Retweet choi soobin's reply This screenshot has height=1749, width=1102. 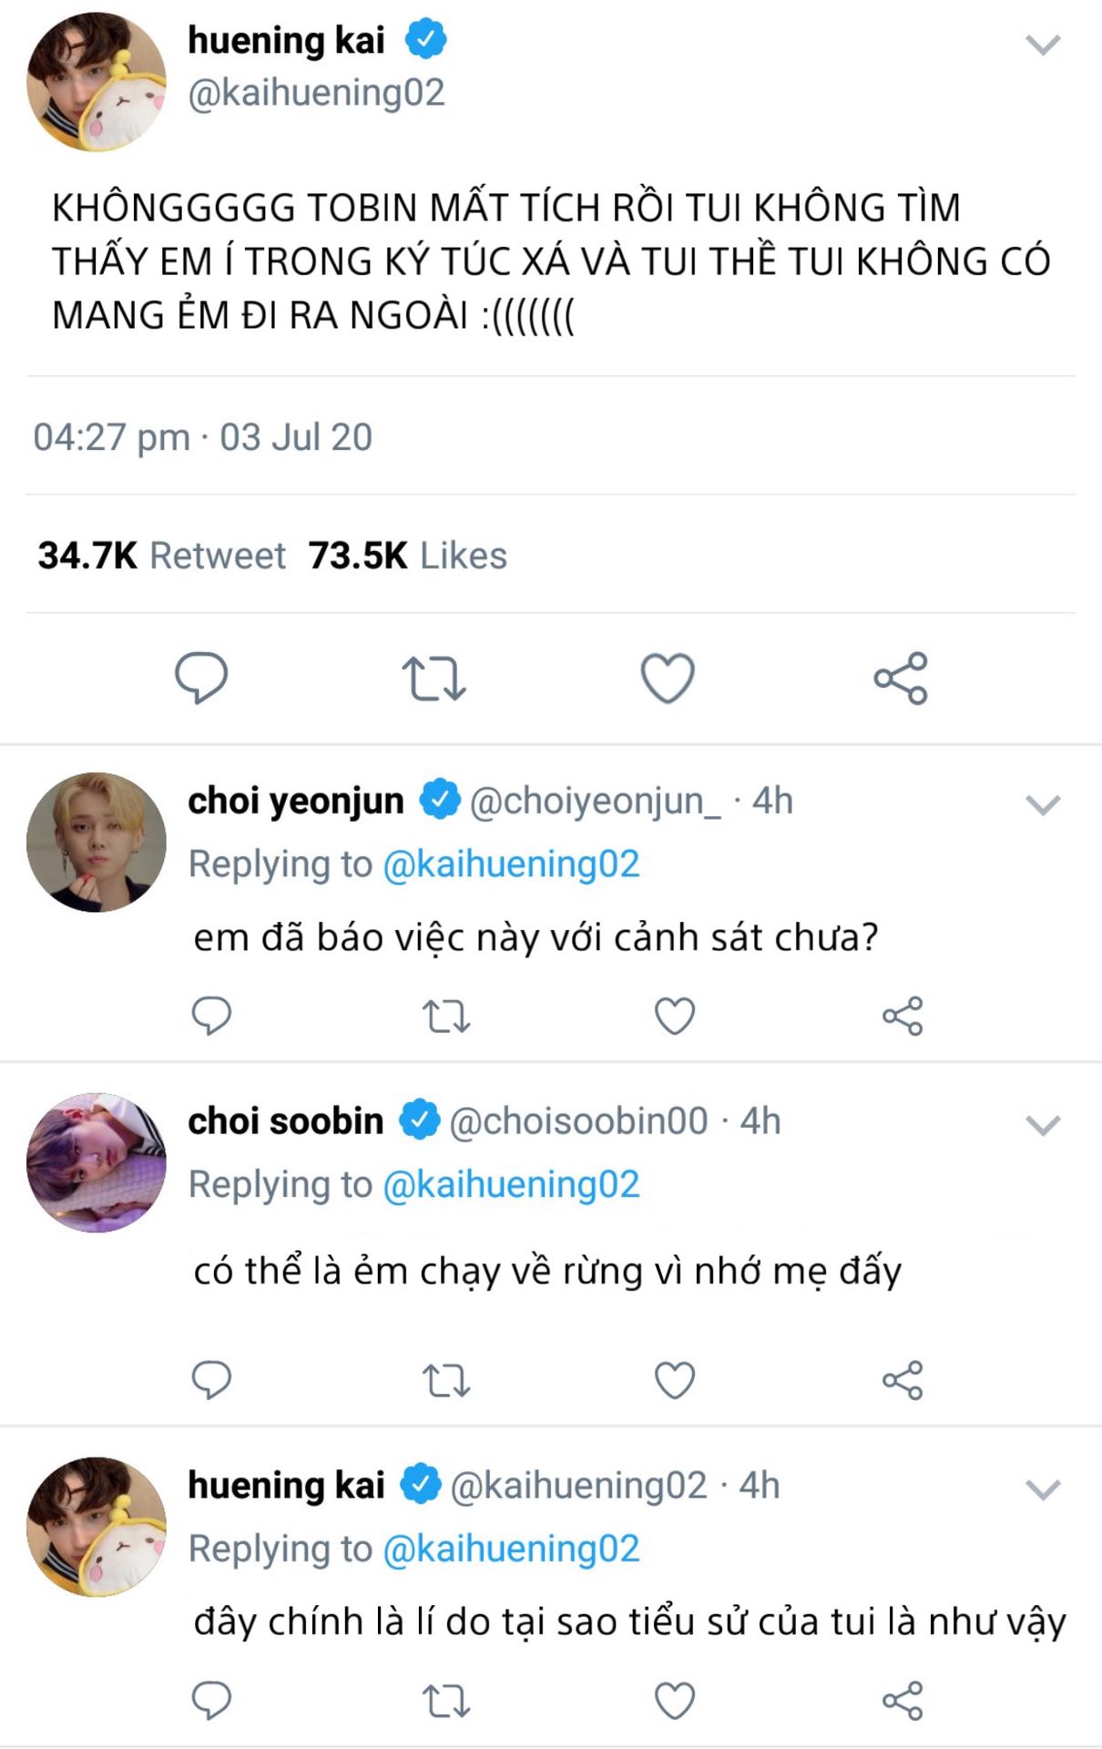pyautogui.click(x=446, y=1380)
